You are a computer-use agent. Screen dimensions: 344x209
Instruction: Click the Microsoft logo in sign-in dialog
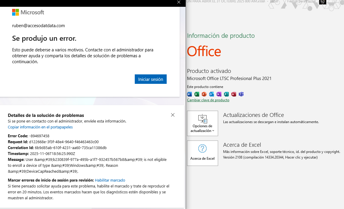(x=28, y=12)
